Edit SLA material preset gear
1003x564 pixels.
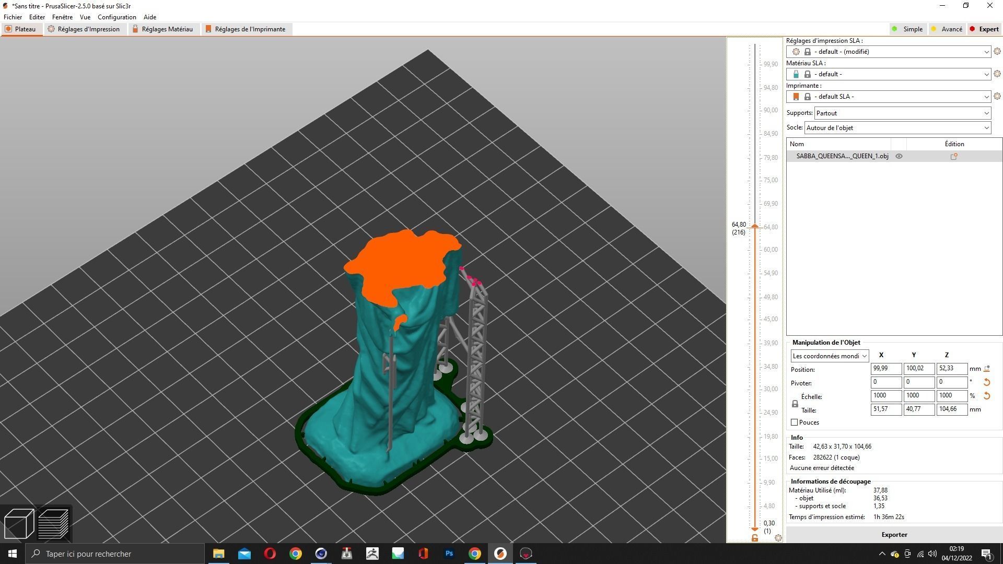[x=997, y=74]
